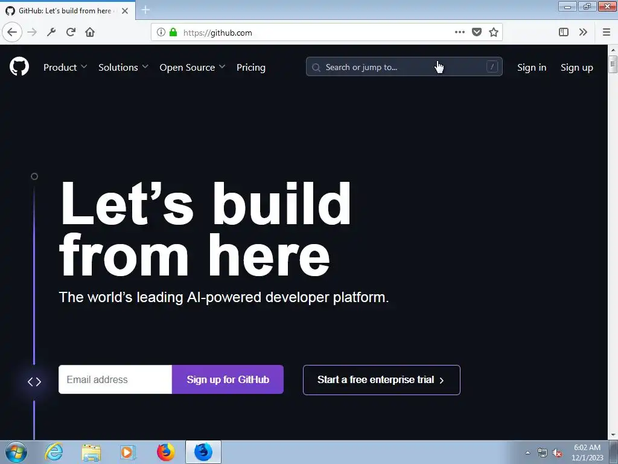Show site information via the info icon

pyautogui.click(x=161, y=33)
